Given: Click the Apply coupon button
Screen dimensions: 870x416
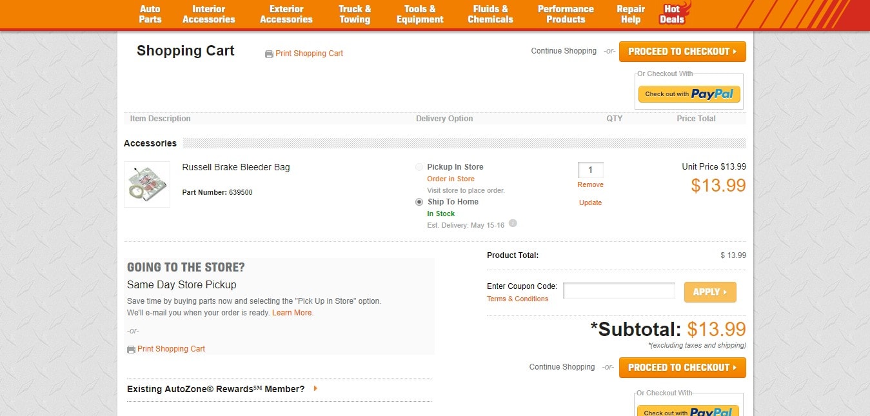Looking at the screenshot, I should pyautogui.click(x=710, y=292).
